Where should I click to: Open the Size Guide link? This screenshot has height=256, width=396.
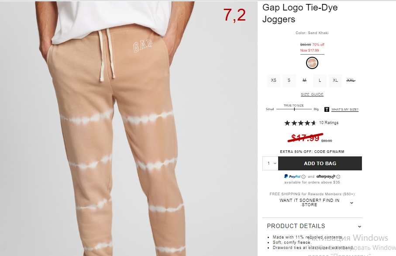pos(312,94)
